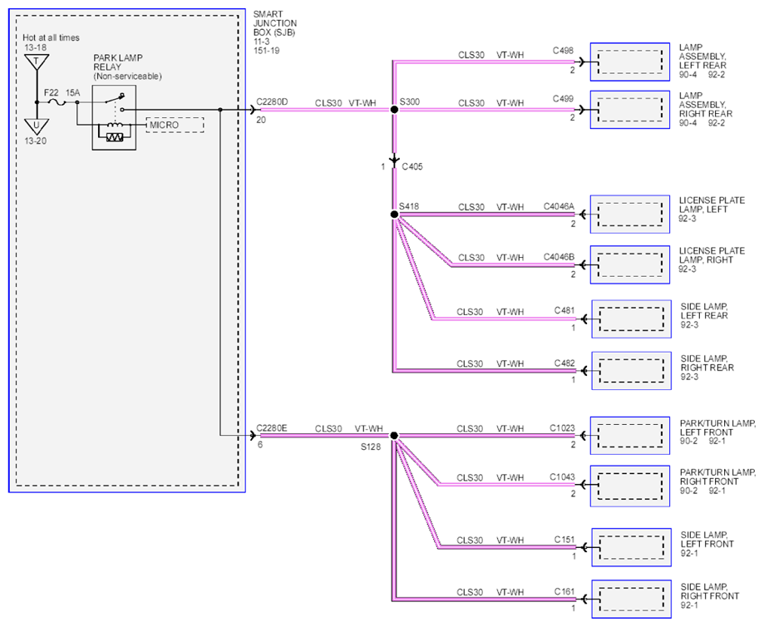This screenshot has height=627, width=764.
Task: Select the 15A fuse rating text
Action: tap(72, 92)
